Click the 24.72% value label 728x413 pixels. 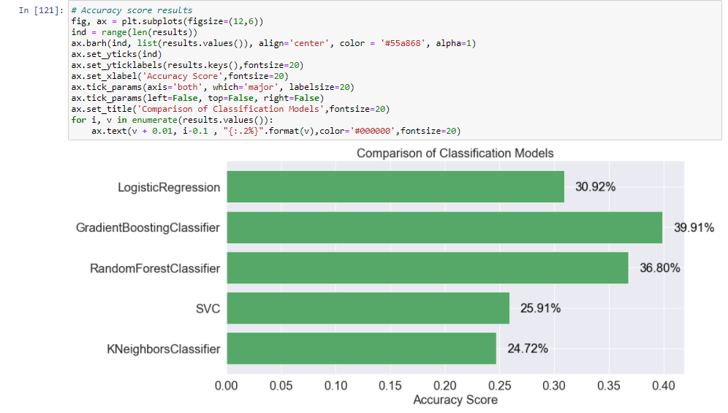pos(528,349)
